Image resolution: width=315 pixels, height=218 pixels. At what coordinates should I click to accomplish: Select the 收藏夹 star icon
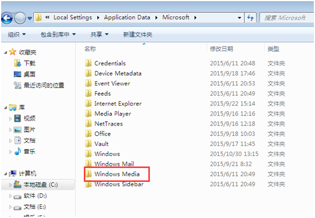(x=12, y=52)
